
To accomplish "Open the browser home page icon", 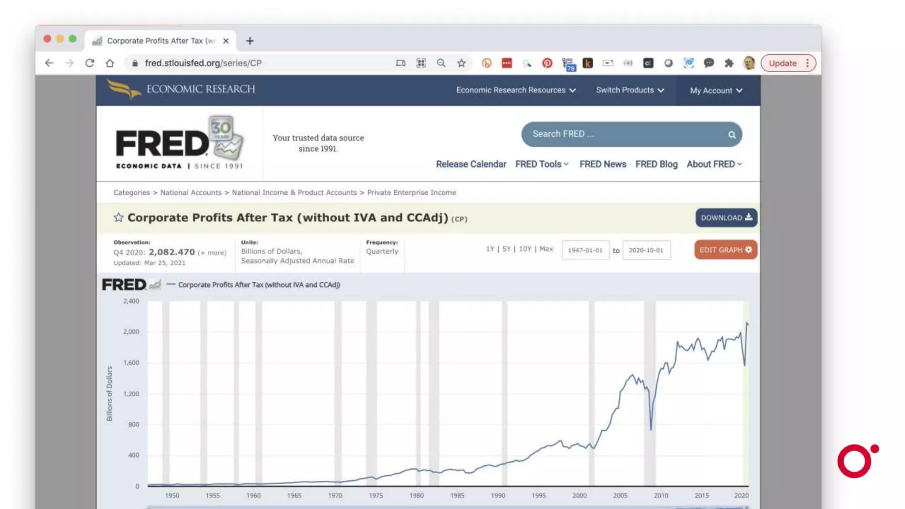I will pyautogui.click(x=110, y=63).
